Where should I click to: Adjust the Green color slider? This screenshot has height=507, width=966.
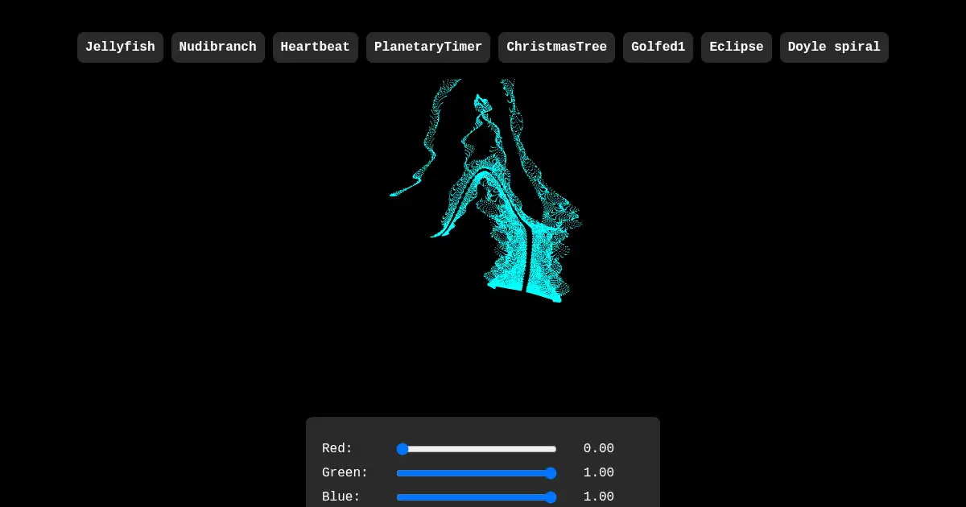point(477,473)
